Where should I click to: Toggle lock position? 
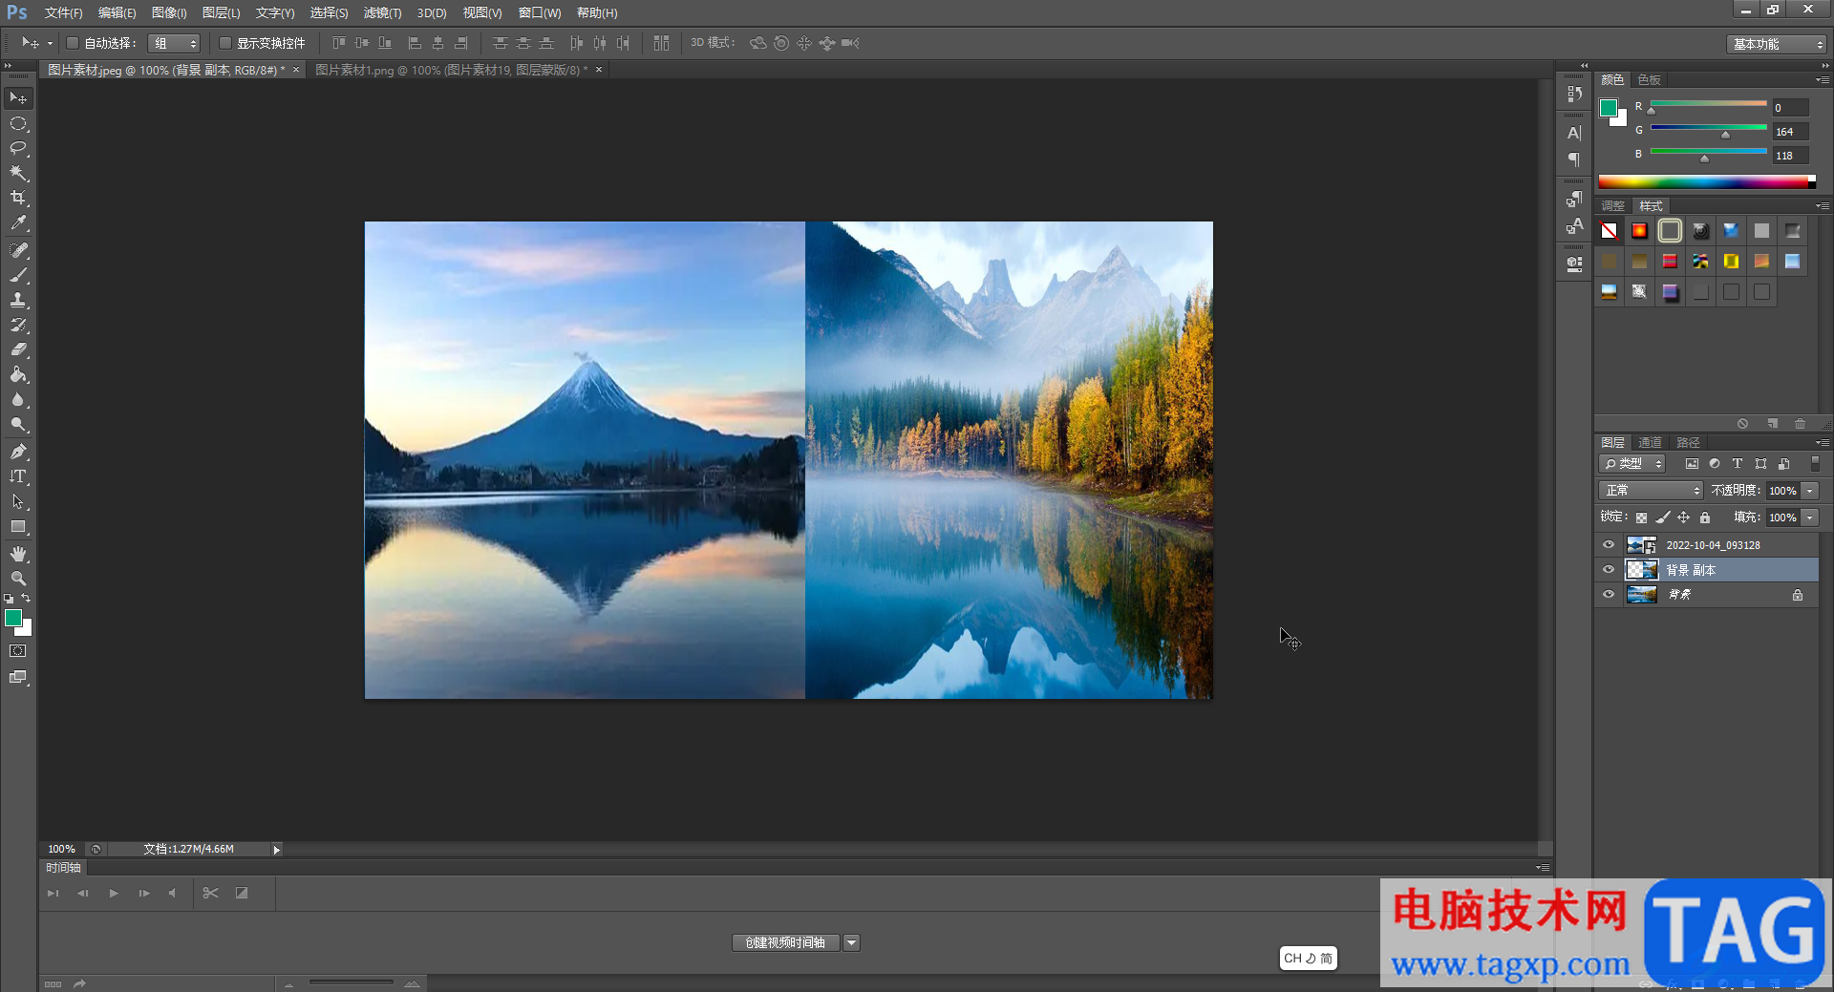point(1684,517)
